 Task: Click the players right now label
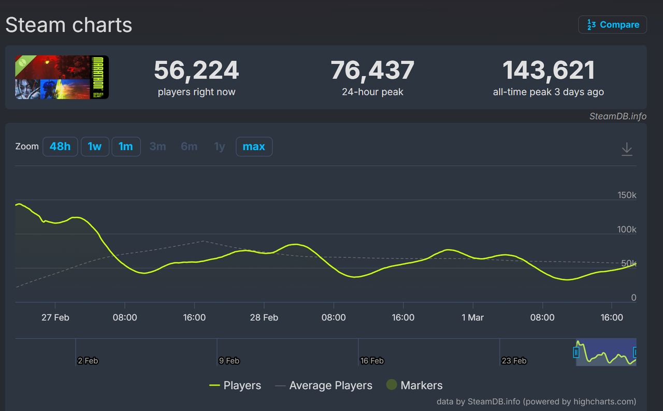coord(196,92)
